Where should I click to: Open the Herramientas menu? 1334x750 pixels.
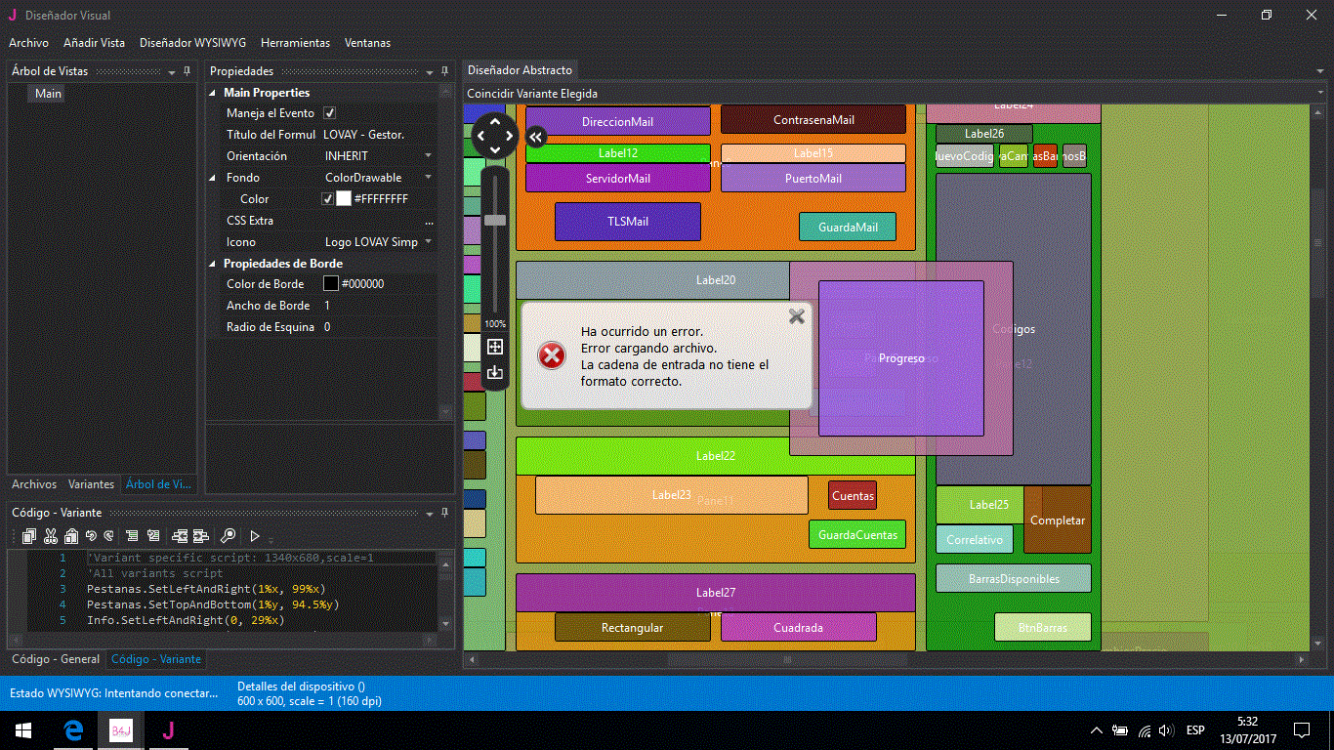click(295, 43)
